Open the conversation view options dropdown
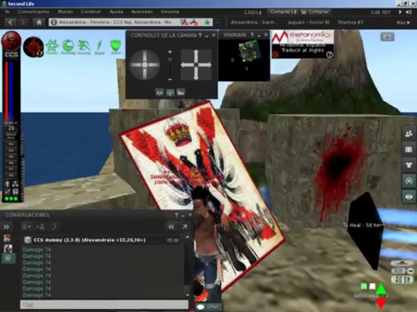 26,227
